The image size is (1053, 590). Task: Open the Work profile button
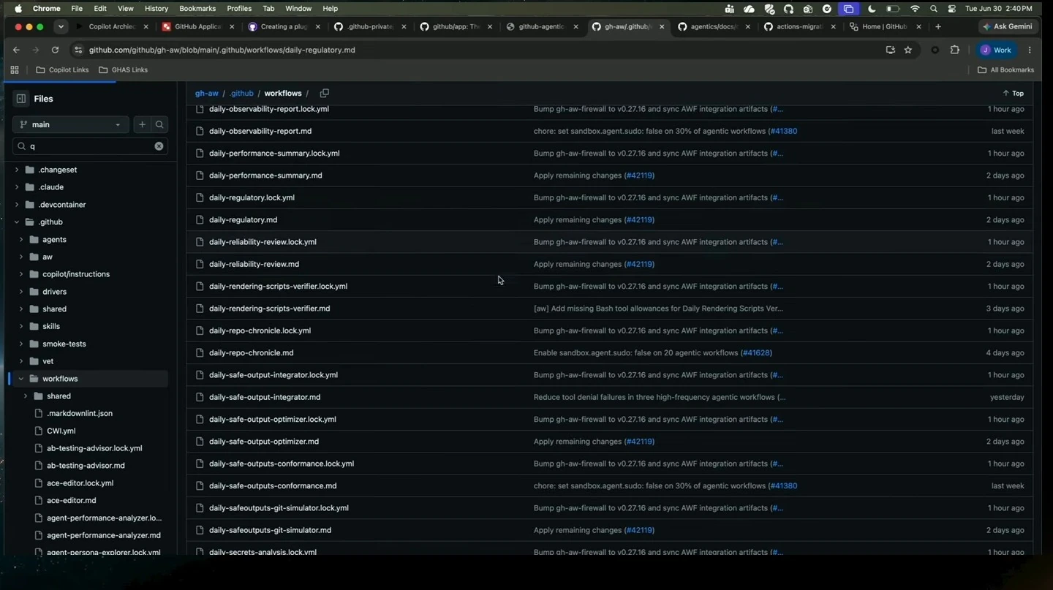[x=996, y=50]
